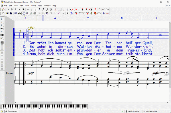Select the Das Weinen document tab
The image size is (171, 113).
tap(11, 111)
